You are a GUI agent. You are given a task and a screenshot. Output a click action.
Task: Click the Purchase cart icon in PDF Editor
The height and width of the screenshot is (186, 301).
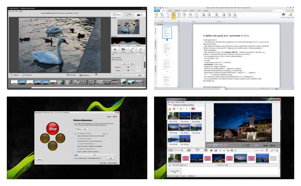tap(283, 15)
